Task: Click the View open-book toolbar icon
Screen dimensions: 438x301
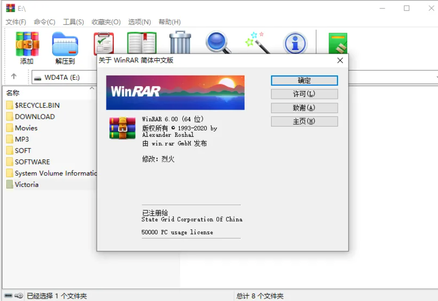Action: pyautogui.click(x=142, y=43)
